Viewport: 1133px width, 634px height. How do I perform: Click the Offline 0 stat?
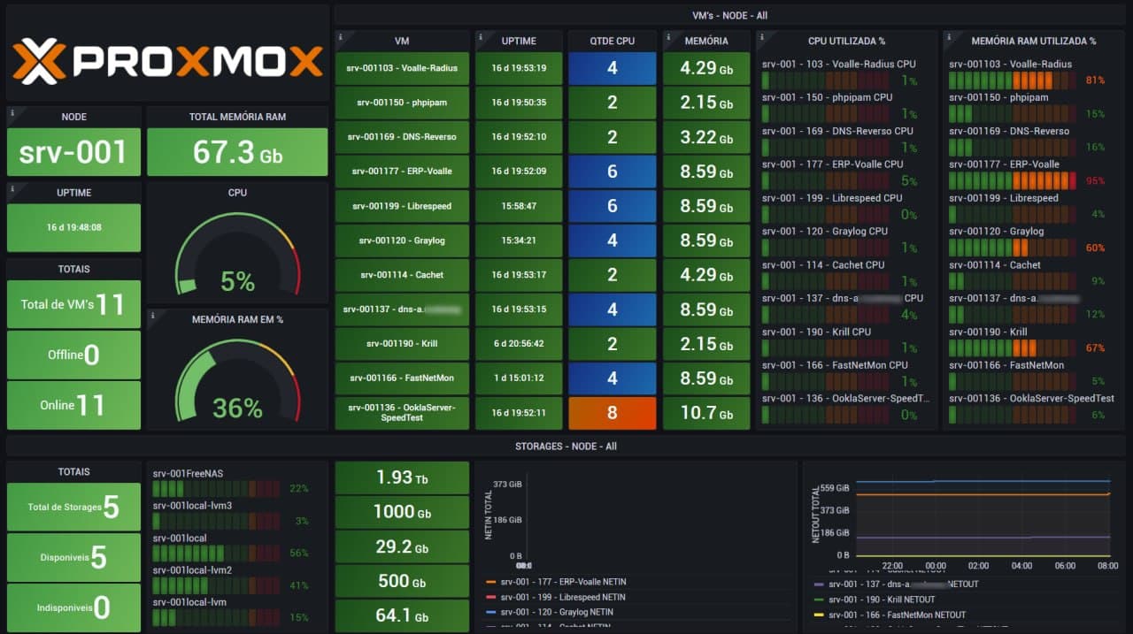click(x=74, y=355)
